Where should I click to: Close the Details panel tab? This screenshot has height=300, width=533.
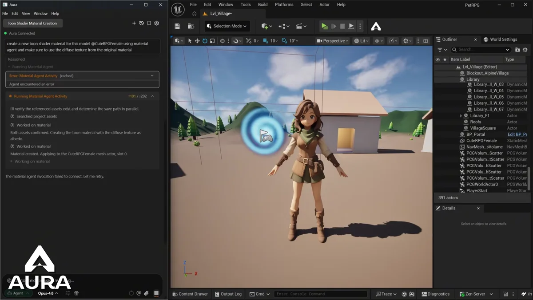pos(478,208)
